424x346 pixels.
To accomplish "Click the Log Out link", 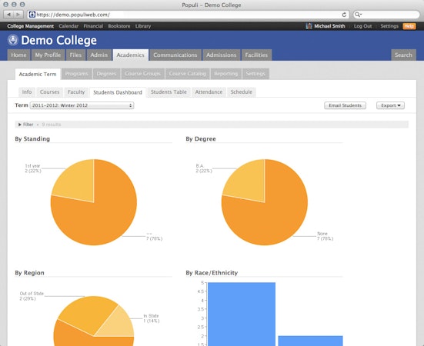I will (x=362, y=26).
